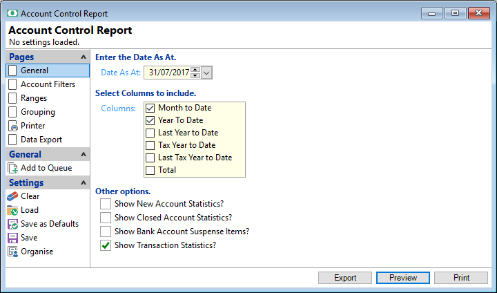Disable Show Transaction Statistics option
497x293 pixels.
[x=106, y=245]
